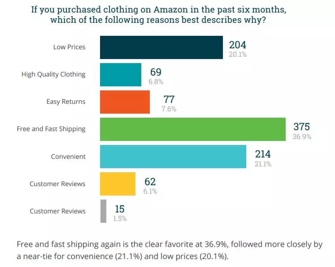
Task: Click the Easy Returns label
Action: coord(66,102)
